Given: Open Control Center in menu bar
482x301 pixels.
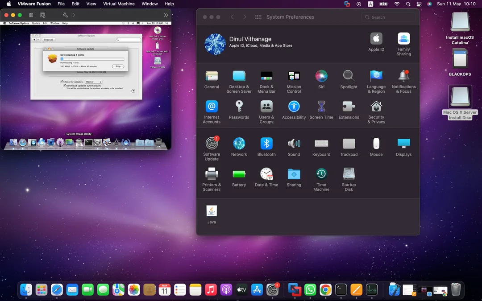Looking at the screenshot, I should click(x=419, y=4).
